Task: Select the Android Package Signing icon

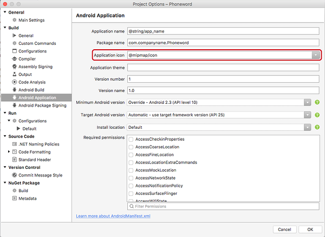Action: coord(14,106)
